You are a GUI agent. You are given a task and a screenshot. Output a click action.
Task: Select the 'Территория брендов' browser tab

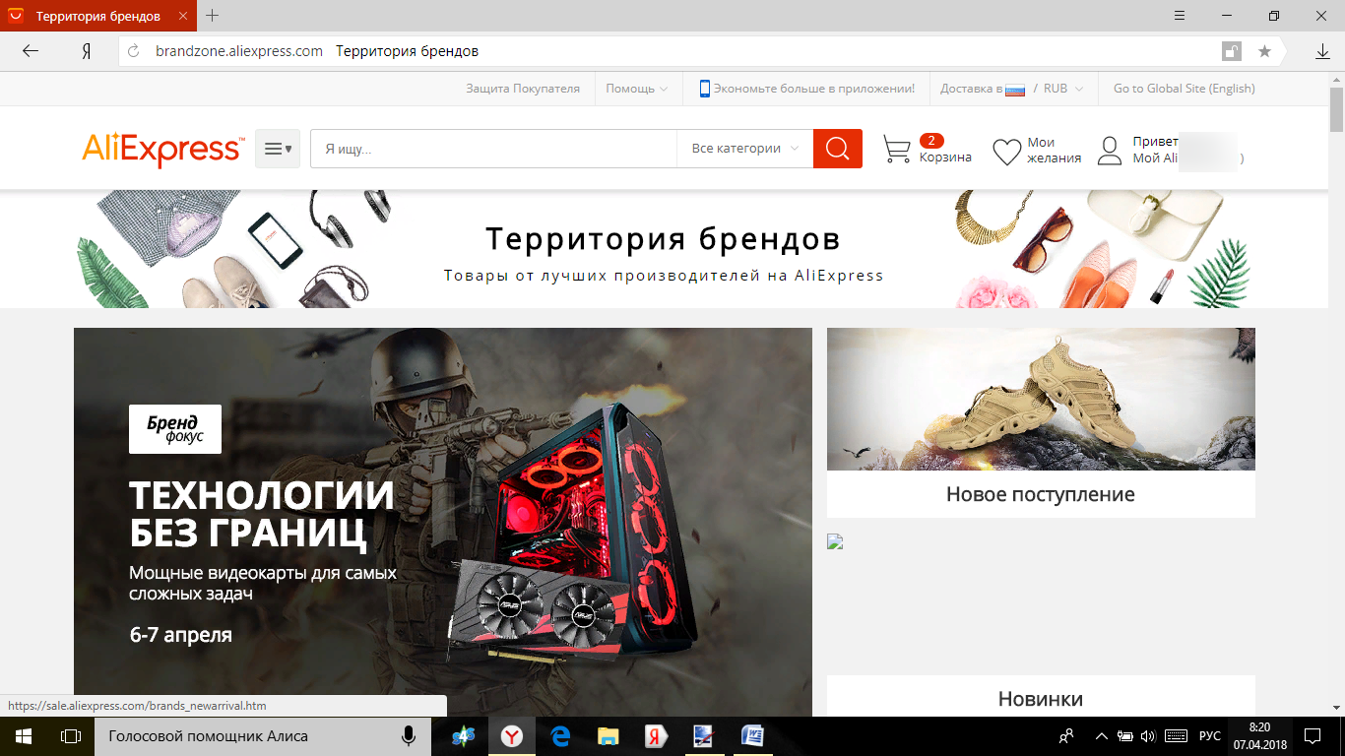pyautogui.click(x=96, y=16)
